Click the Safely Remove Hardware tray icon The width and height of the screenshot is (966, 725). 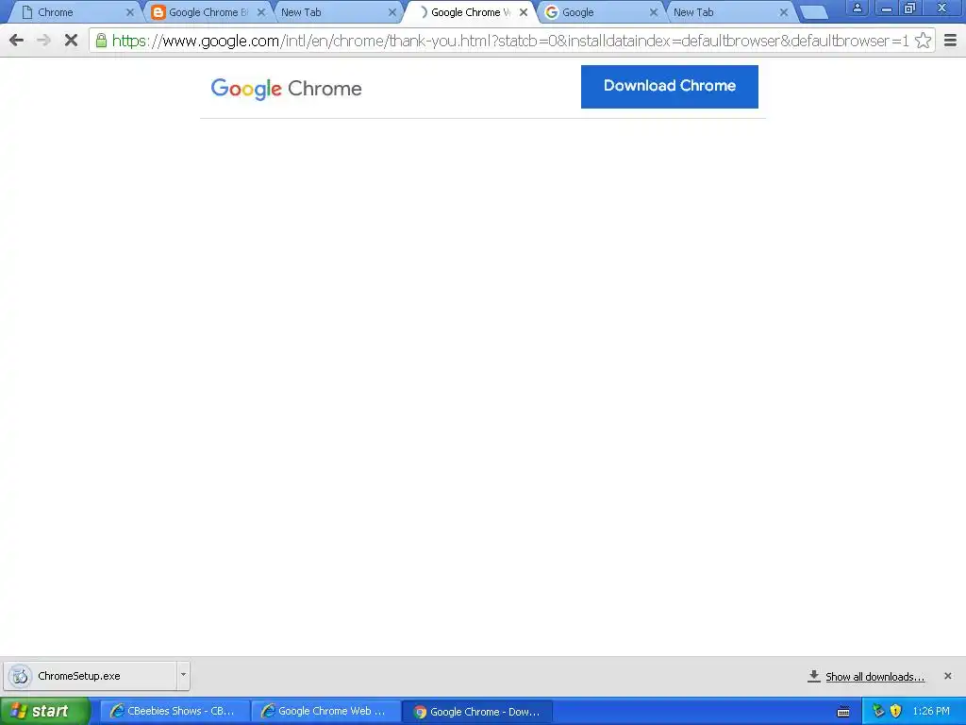click(x=878, y=712)
